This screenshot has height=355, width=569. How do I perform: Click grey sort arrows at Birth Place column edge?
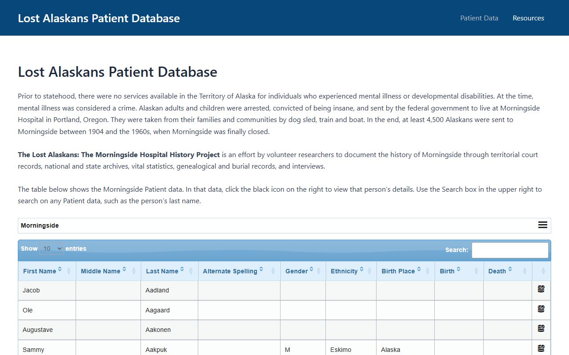click(x=428, y=271)
